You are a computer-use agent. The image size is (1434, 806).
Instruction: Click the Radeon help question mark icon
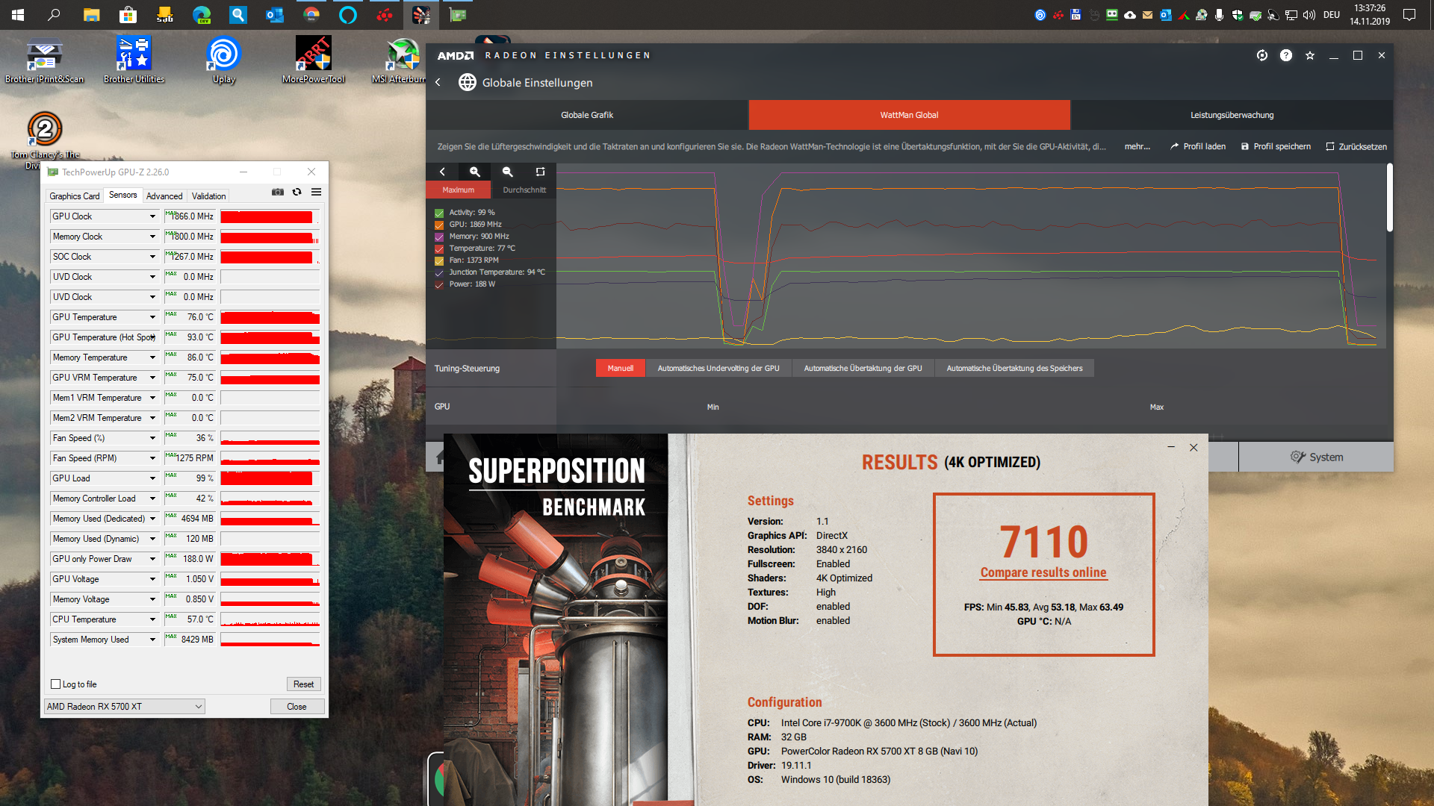(x=1285, y=55)
